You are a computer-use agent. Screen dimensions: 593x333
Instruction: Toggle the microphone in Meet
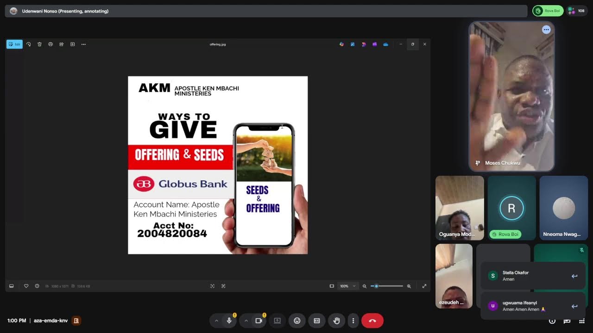229,321
